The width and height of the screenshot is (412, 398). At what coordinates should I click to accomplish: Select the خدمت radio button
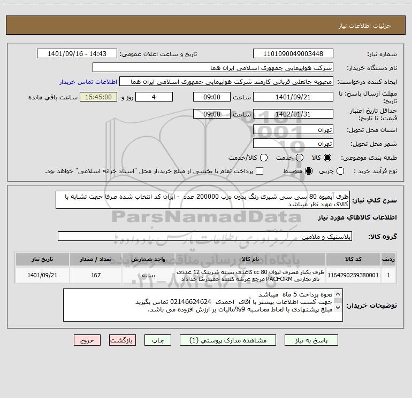300,158
